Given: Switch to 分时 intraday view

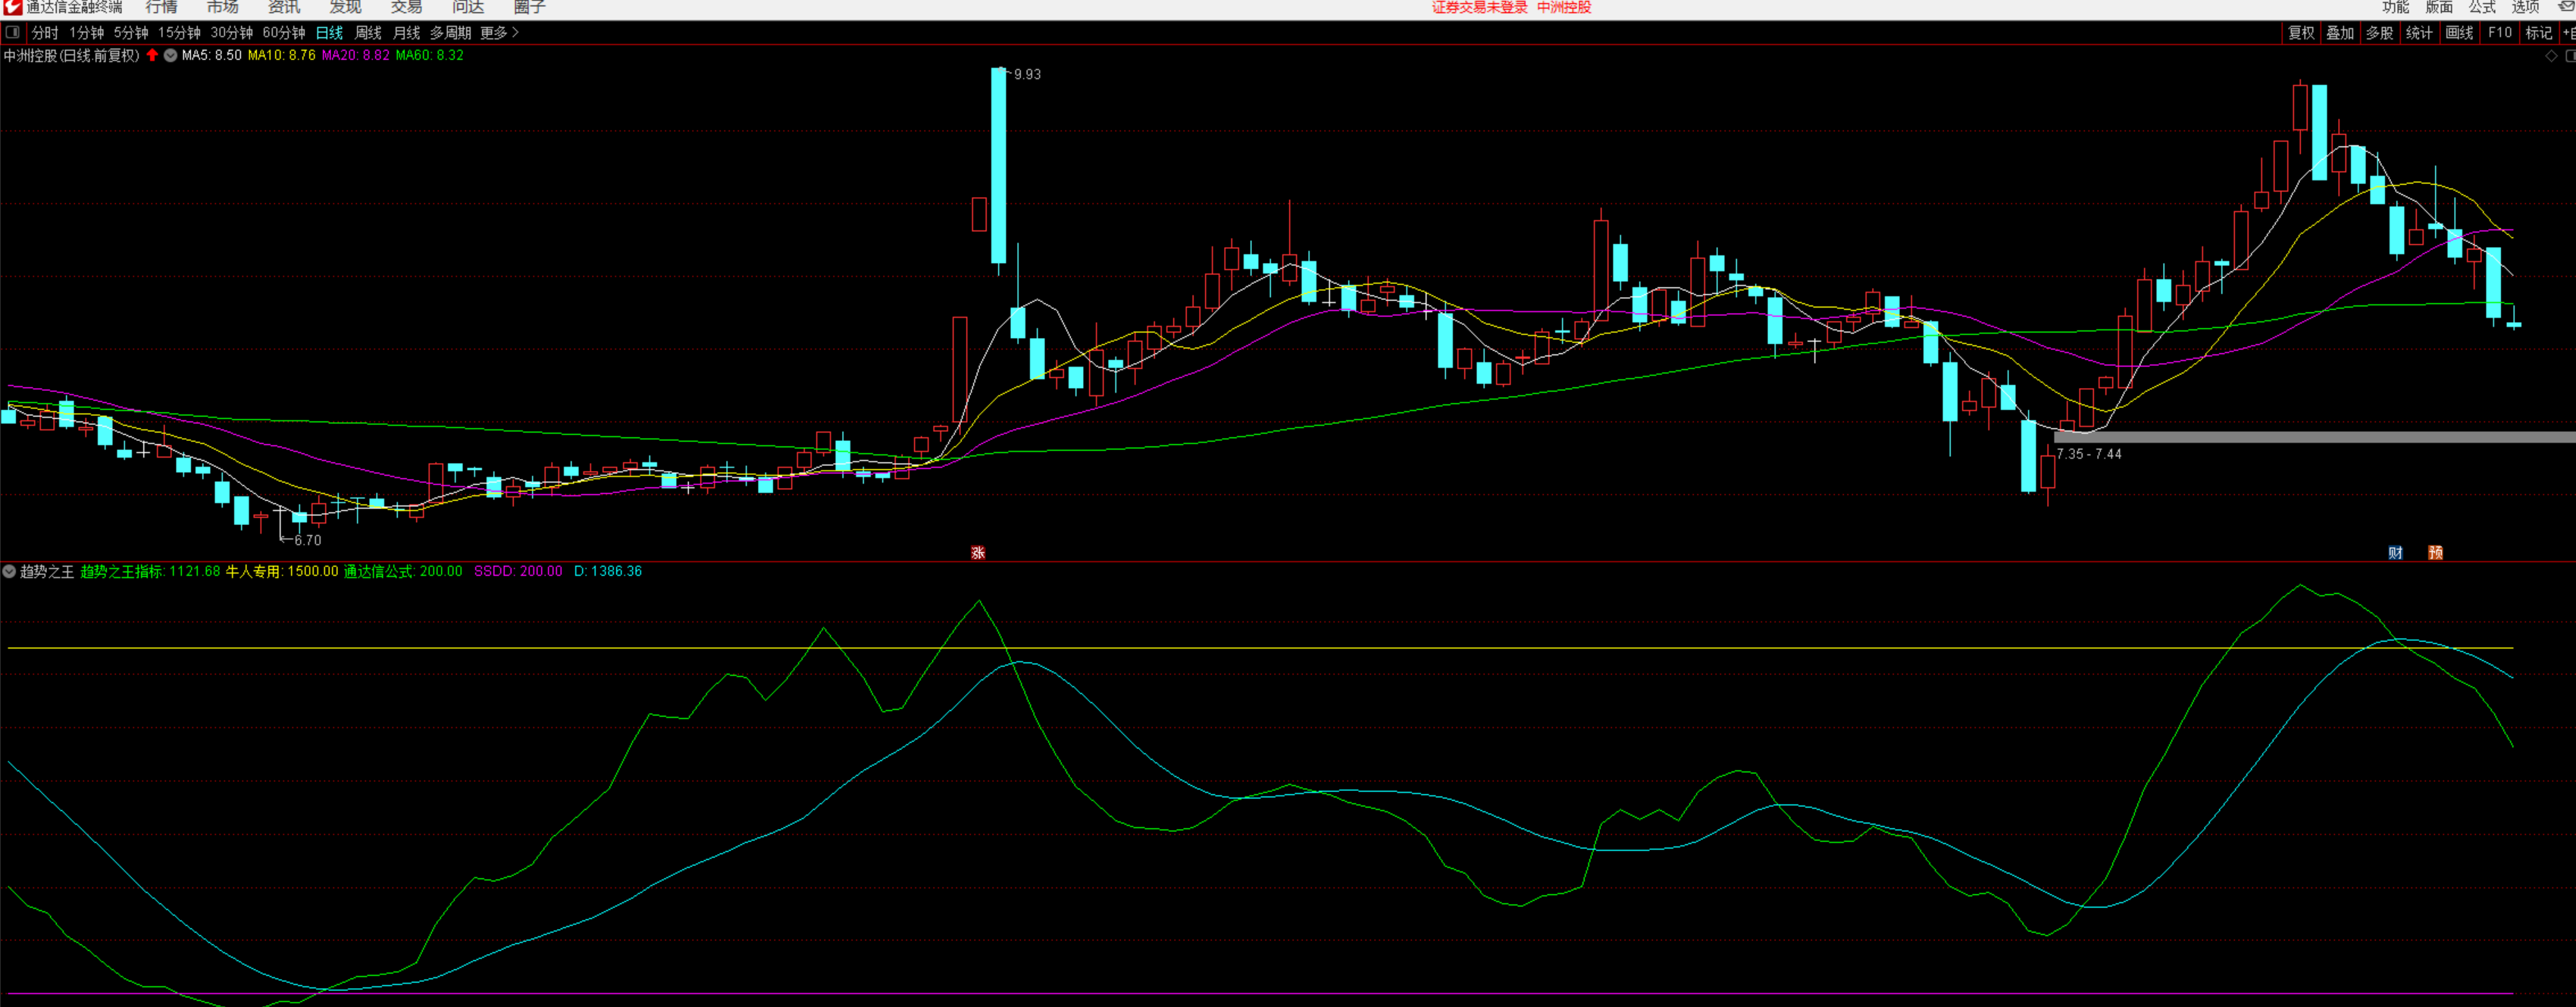Looking at the screenshot, I should [x=45, y=33].
